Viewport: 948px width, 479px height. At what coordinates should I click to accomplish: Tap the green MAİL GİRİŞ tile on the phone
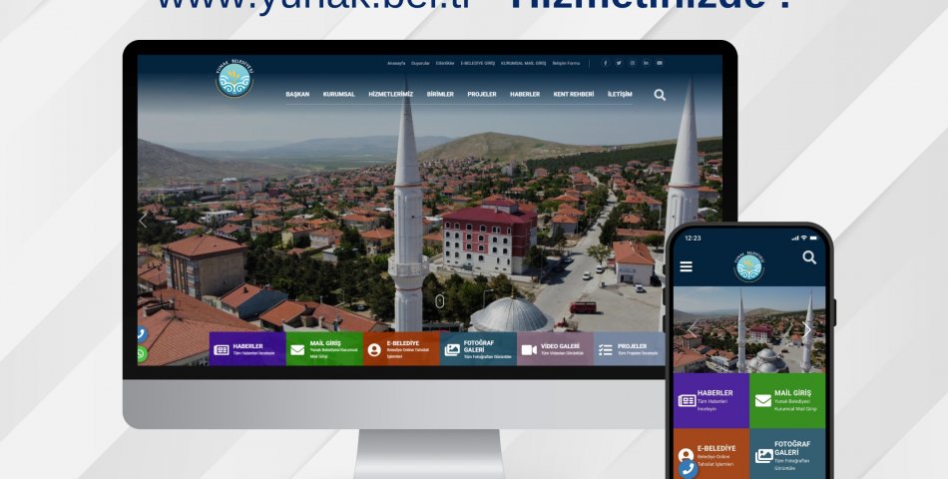click(x=787, y=400)
